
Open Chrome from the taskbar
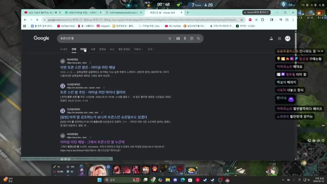click(153, 180)
